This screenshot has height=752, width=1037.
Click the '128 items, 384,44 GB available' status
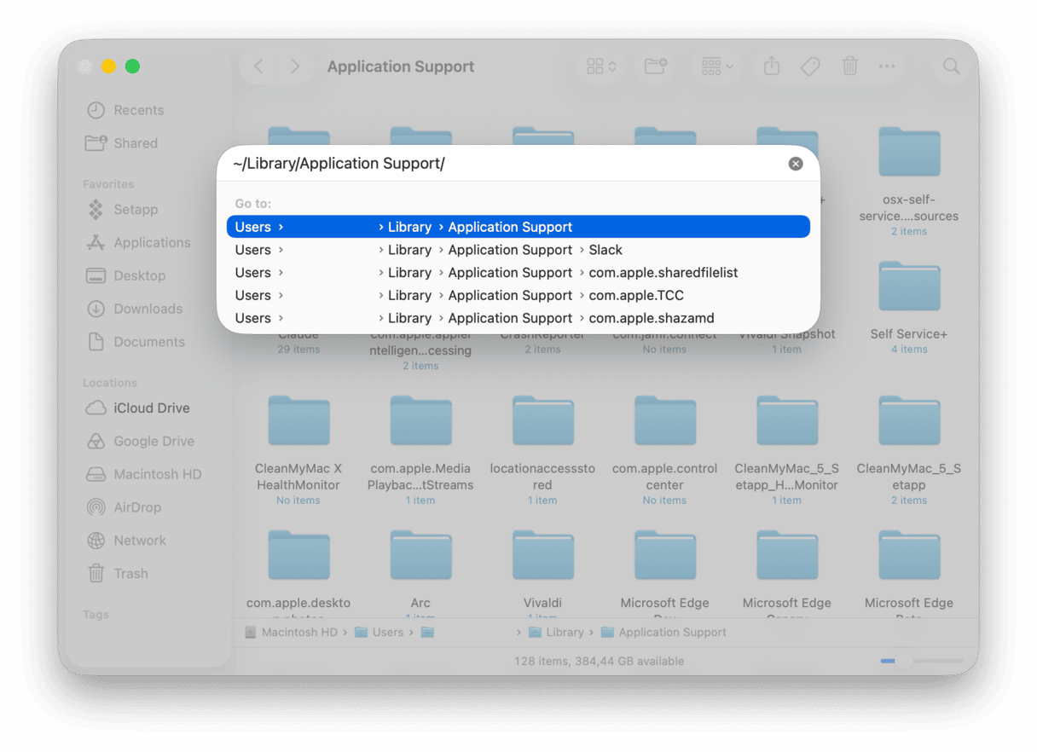point(599,661)
